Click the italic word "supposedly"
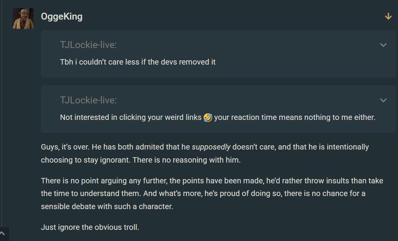This screenshot has height=241, width=398. (x=211, y=147)
